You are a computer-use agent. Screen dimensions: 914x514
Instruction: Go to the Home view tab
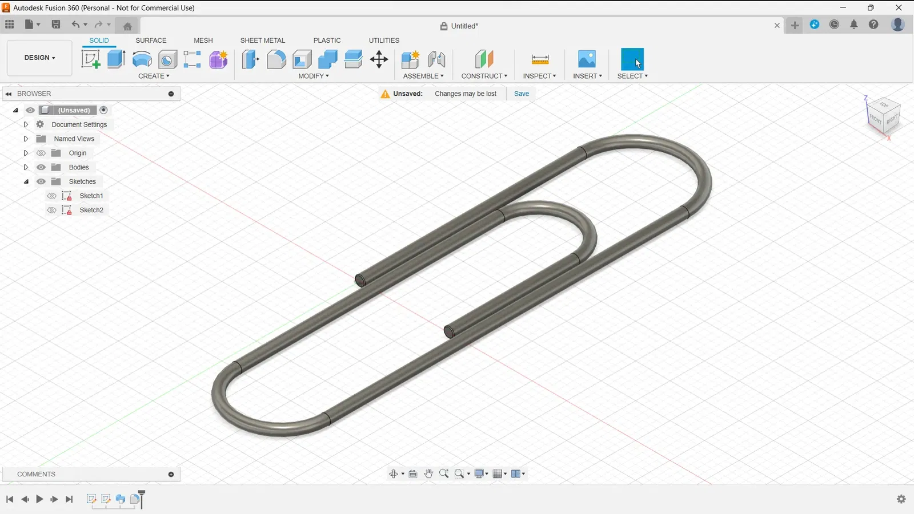click(127, 26)
